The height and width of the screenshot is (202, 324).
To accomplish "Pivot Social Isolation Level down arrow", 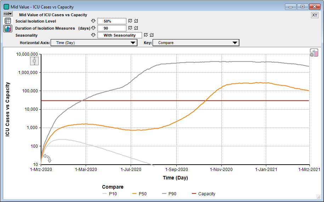I will click(93, 21).
